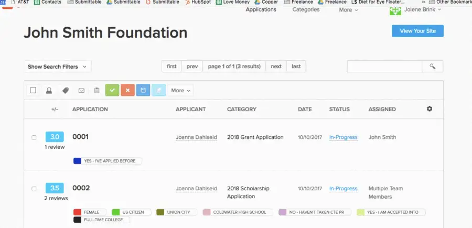Sort by the DATE column header

[305, 109]
